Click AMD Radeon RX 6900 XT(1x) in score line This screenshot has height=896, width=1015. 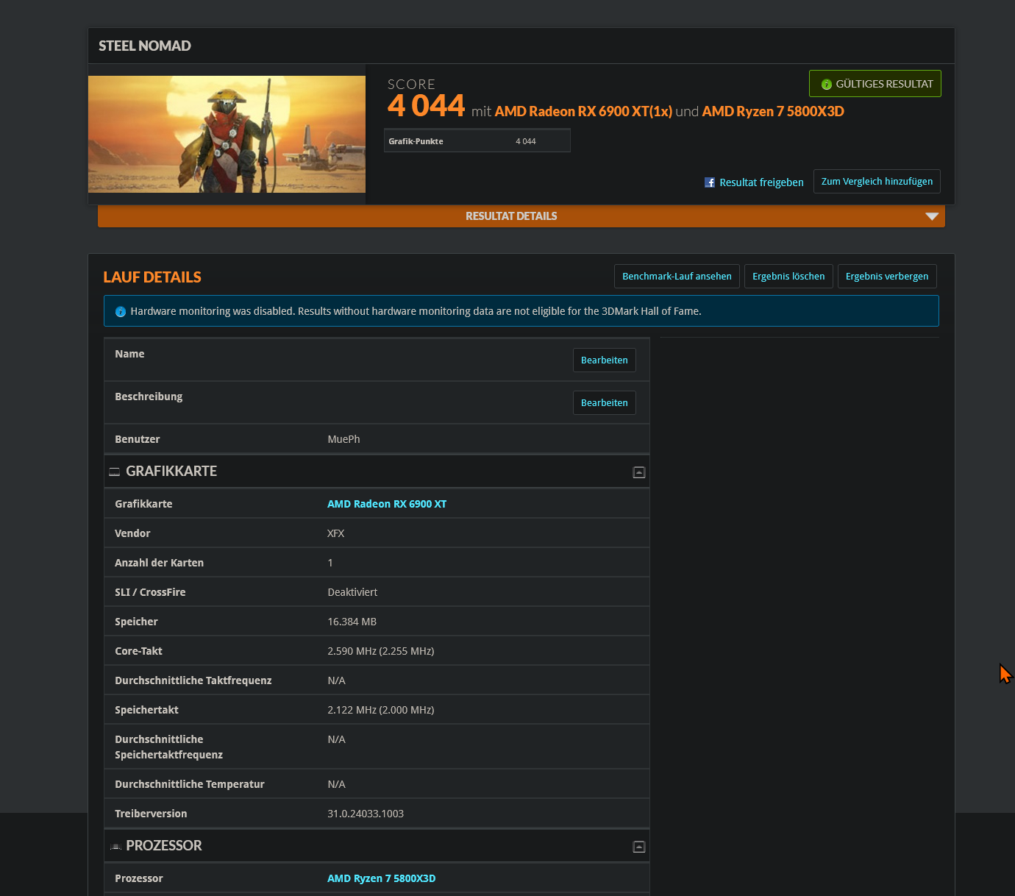click(x=583, y=111)
